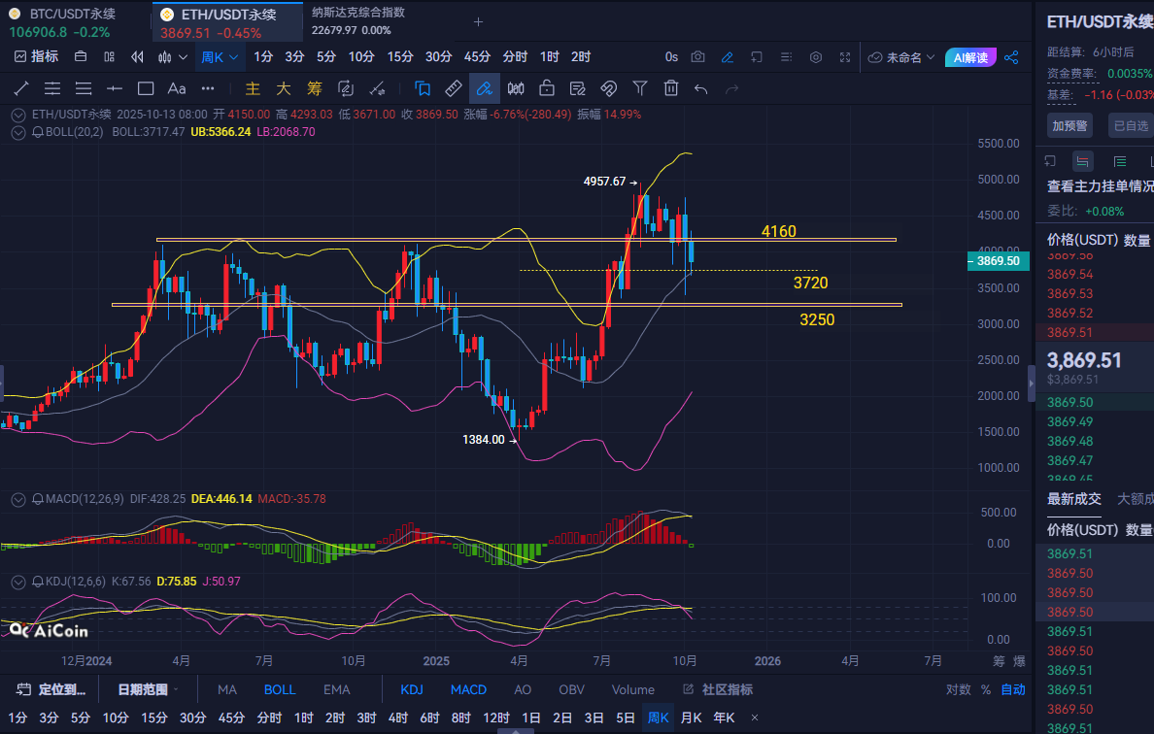Select the trend line drawing tool
Image resolution: width=1154 pixels, height=734 pixels.
(21, 88)
